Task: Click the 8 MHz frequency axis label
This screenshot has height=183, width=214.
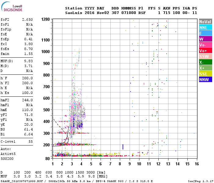Action: tap(120, 164)
